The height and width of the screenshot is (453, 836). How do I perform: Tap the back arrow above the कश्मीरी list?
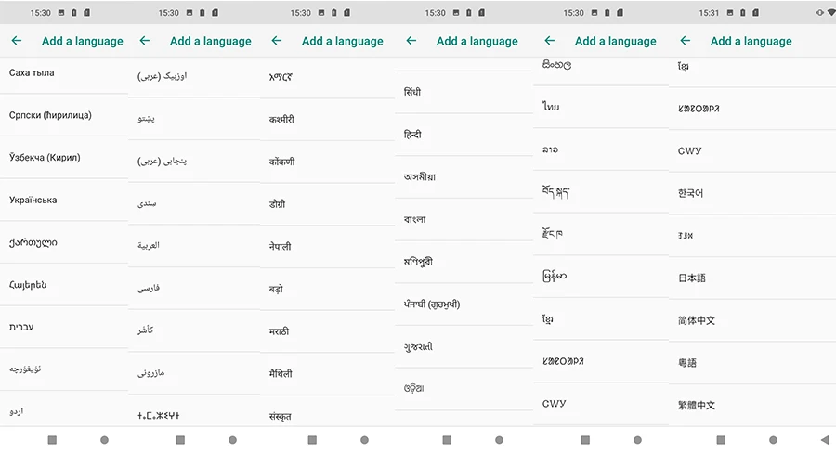click(276, 41)
